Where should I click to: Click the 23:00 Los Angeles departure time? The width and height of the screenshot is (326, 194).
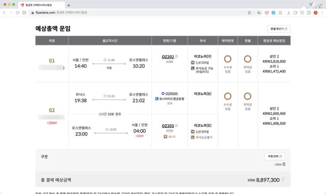tap(81, 134)
